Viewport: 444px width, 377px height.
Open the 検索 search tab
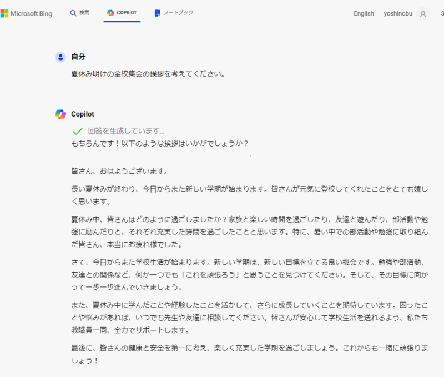[79, 13]
